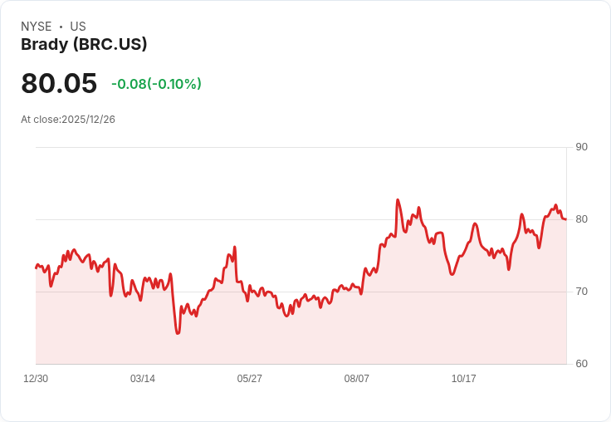Click the 60 y-axis label
Viewport: 611px width, 422px height.
pyautogui.click(x=581, y=364)
